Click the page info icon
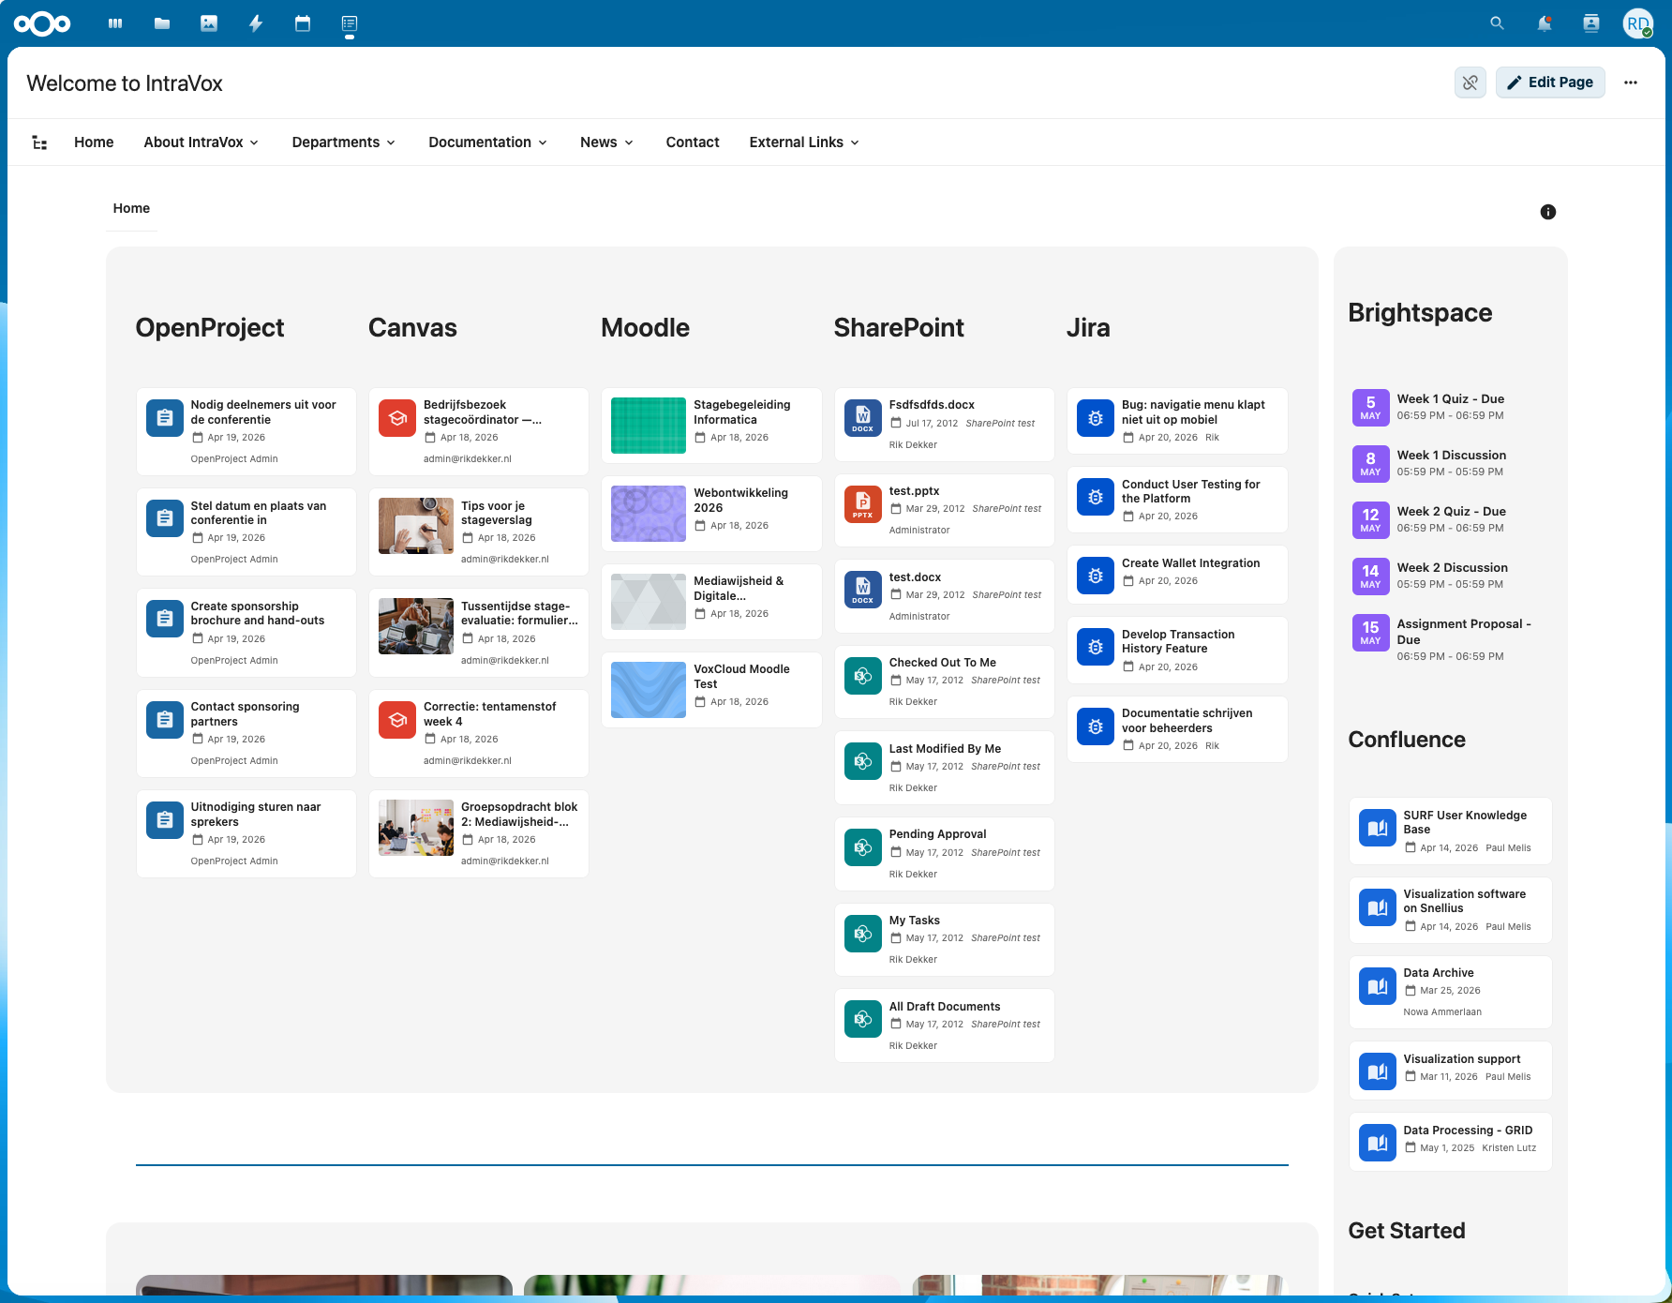The width and height of the screenshot is (1672, 1303). click(x=1548, y=212)
